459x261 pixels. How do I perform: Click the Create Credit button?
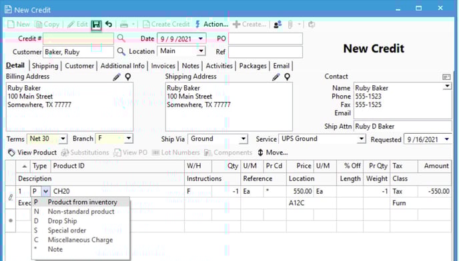point(166,24)
